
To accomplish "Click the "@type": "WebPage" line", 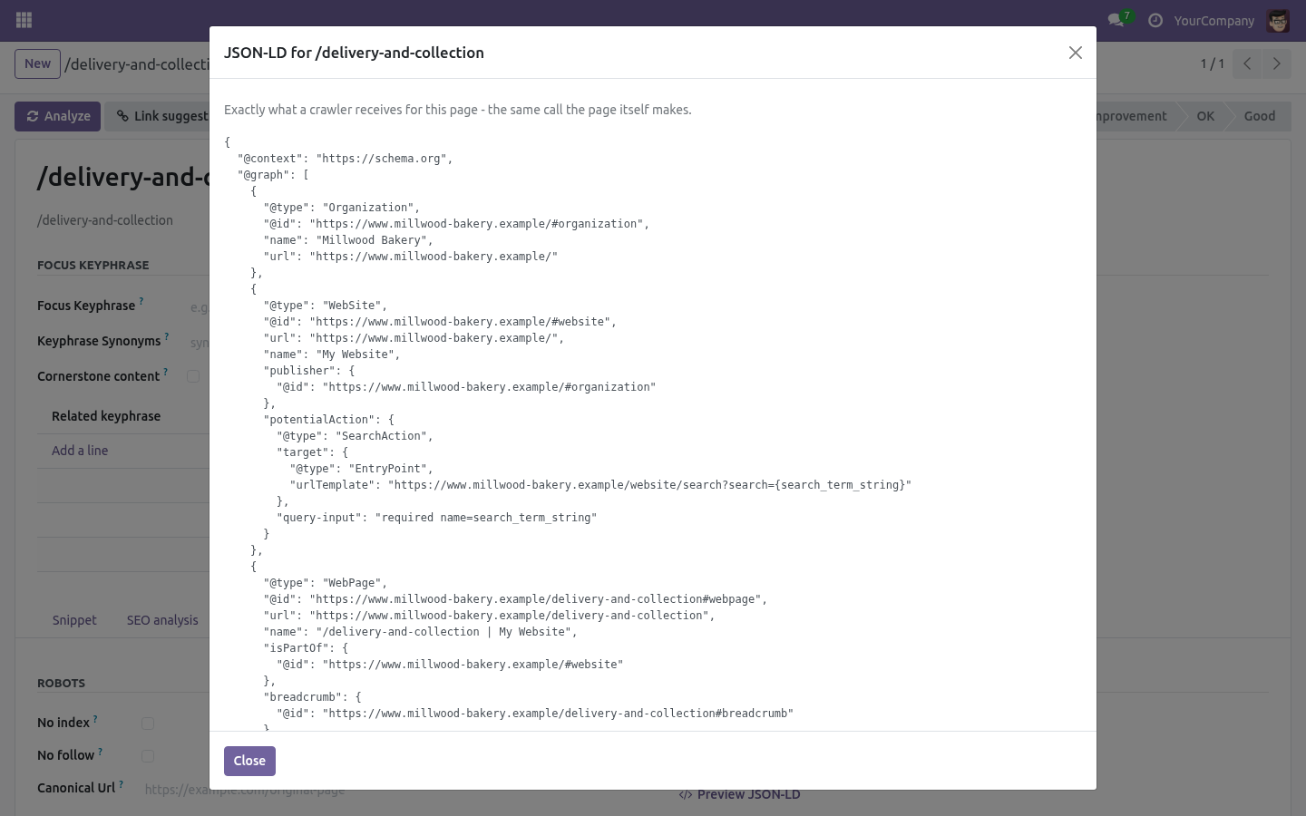I will point(326,583).
